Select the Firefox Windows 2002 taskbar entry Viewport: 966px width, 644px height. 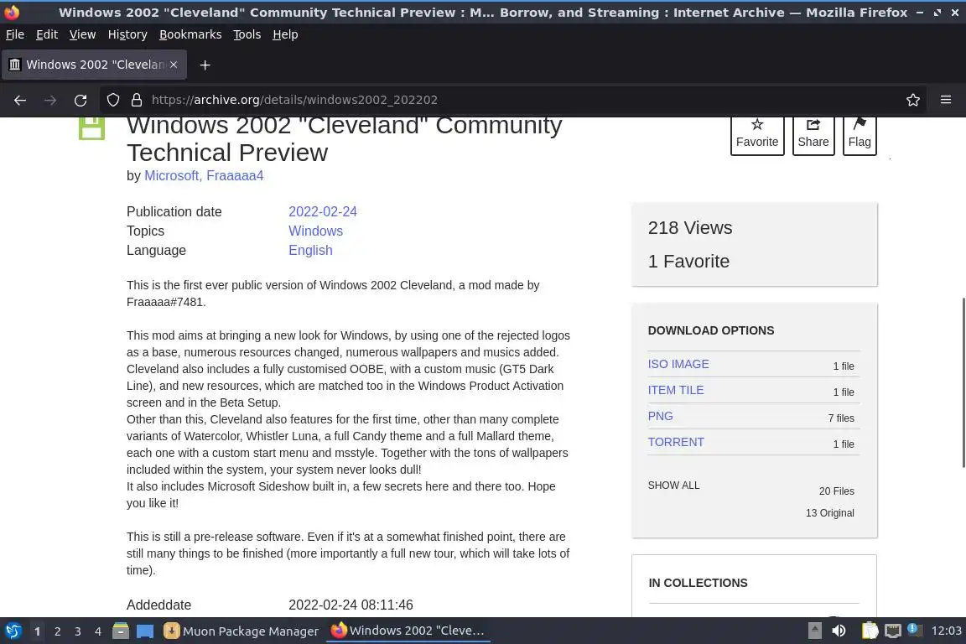click(x=408, y=631)
